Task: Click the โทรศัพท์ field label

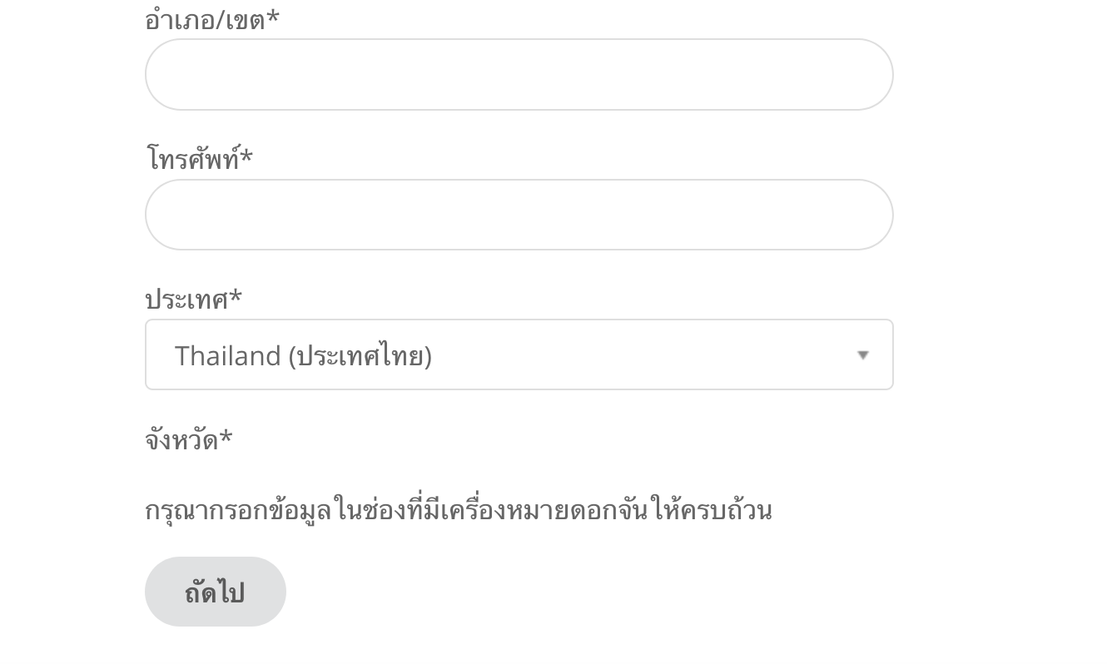Action: point(192,158)
